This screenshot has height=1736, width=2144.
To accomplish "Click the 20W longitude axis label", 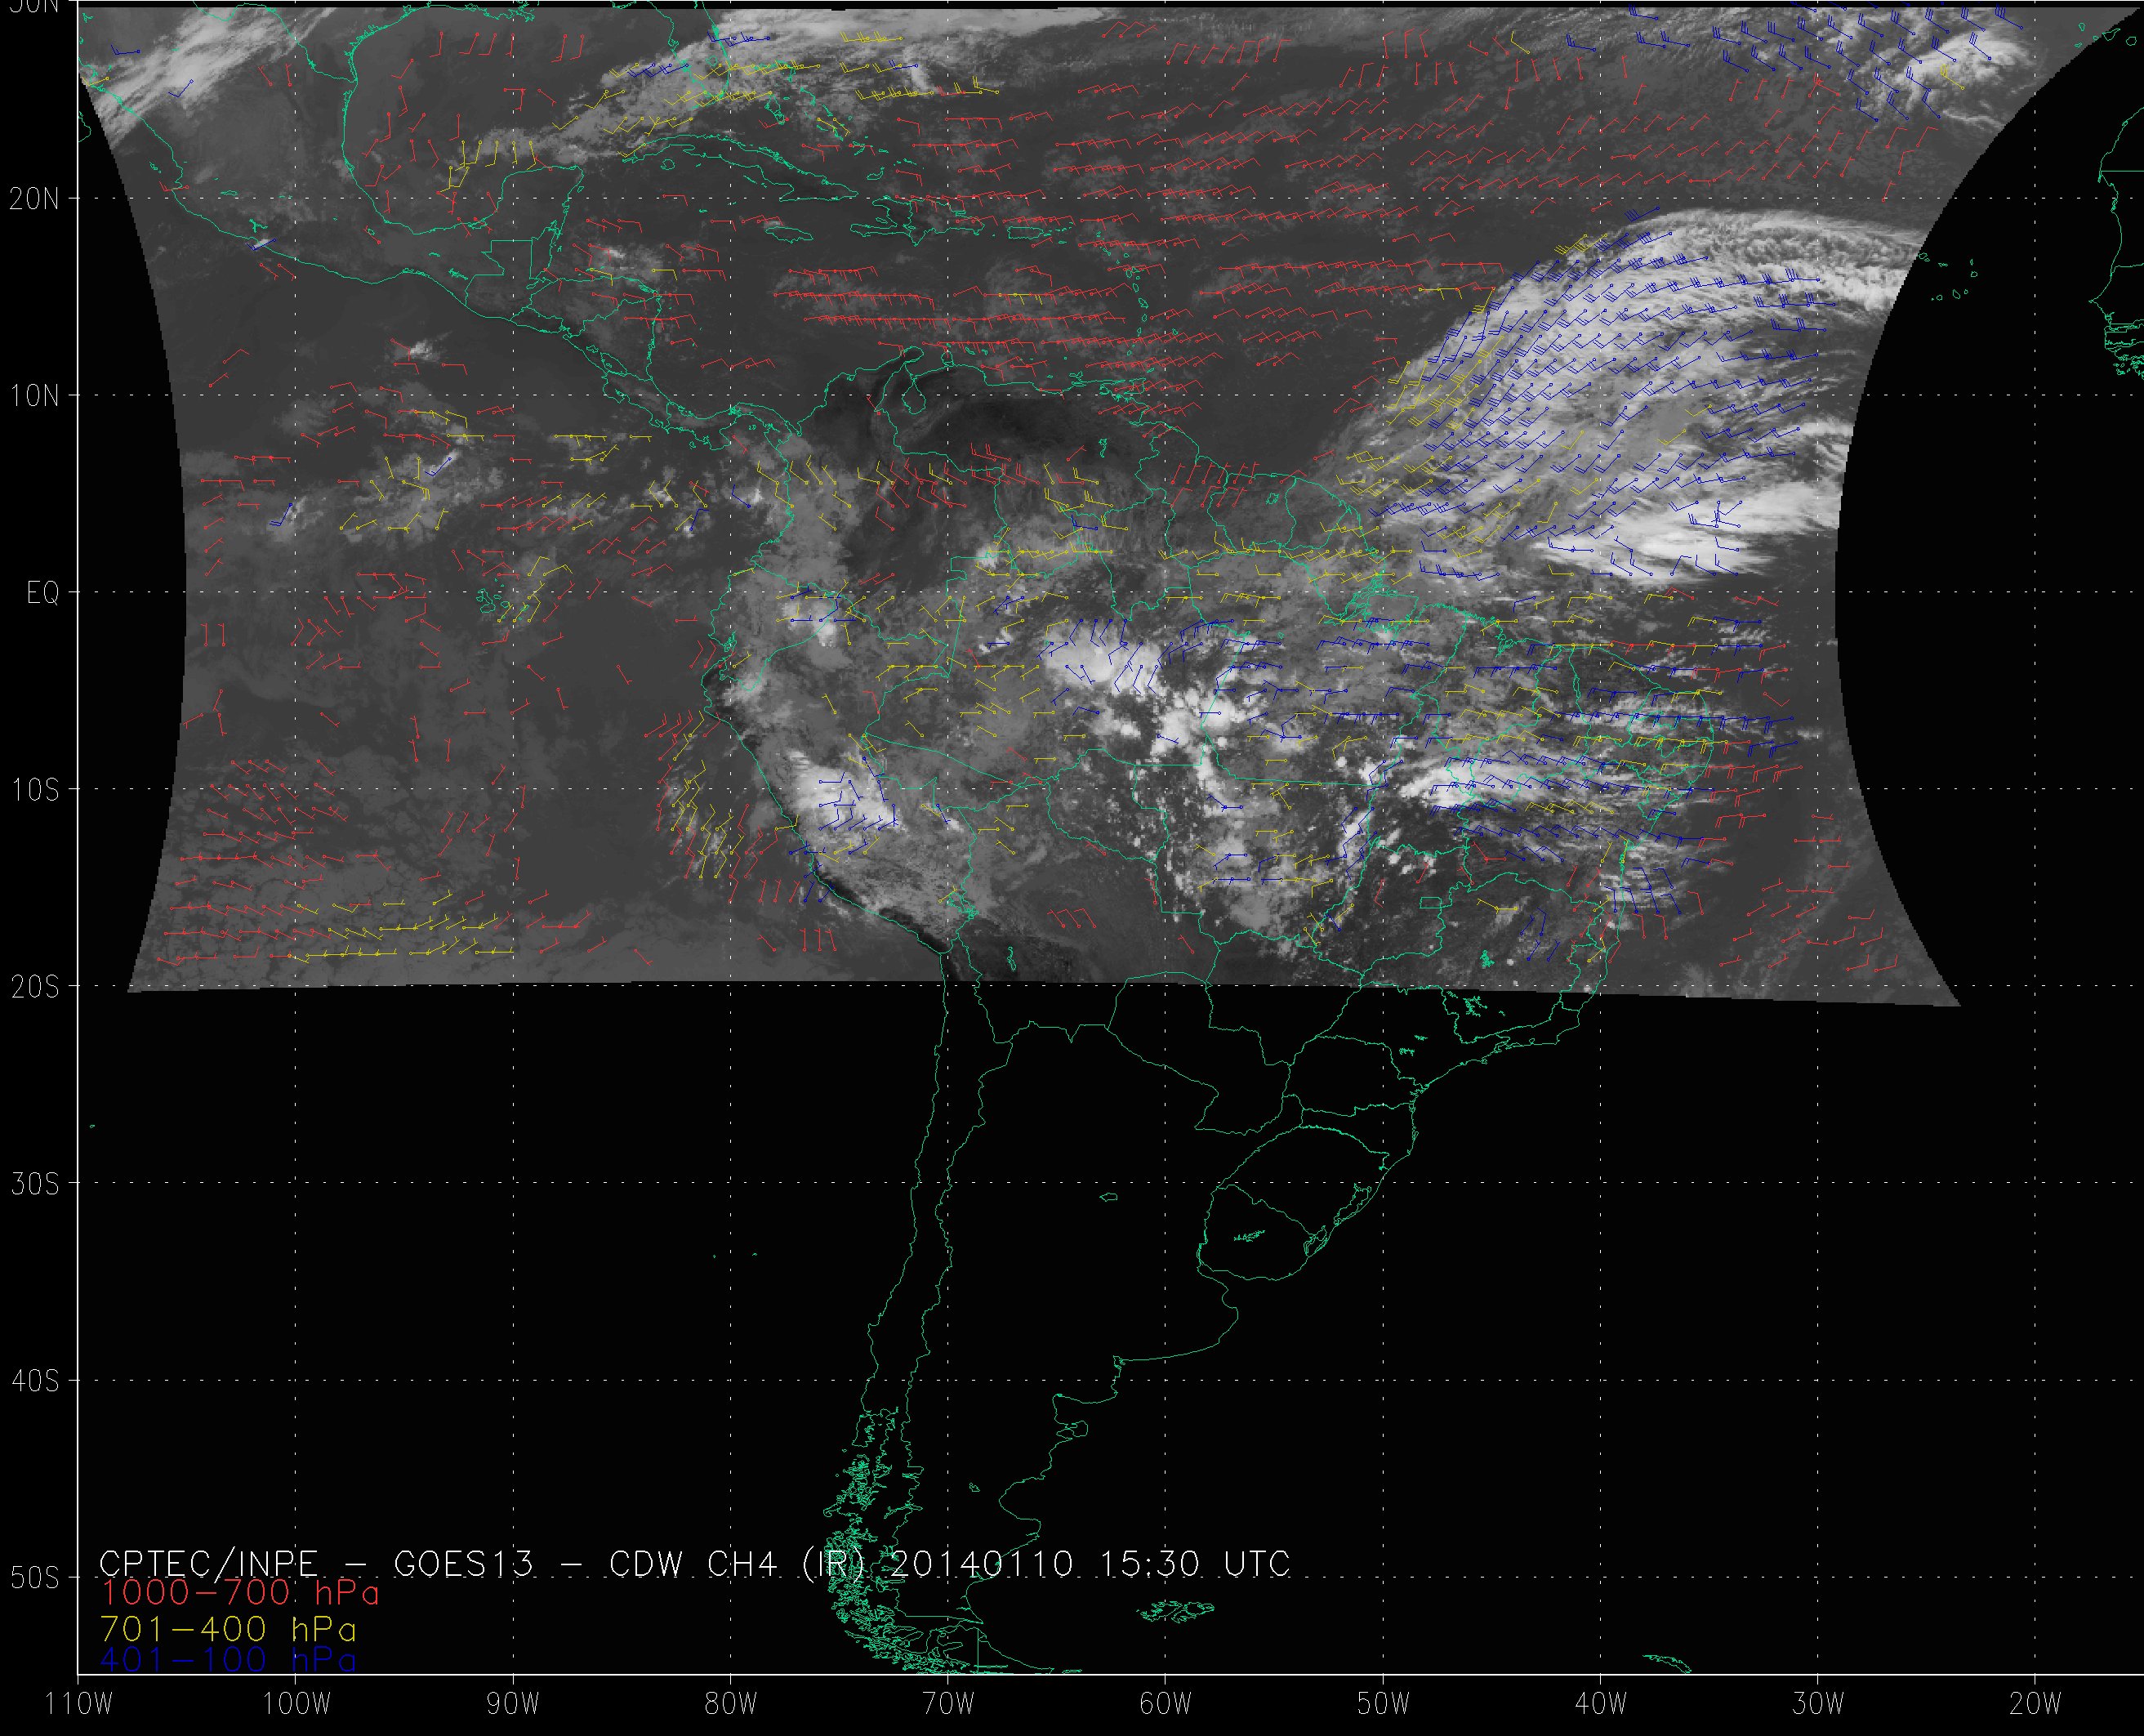I will pyautogui.click(x=2035, y=1704).
